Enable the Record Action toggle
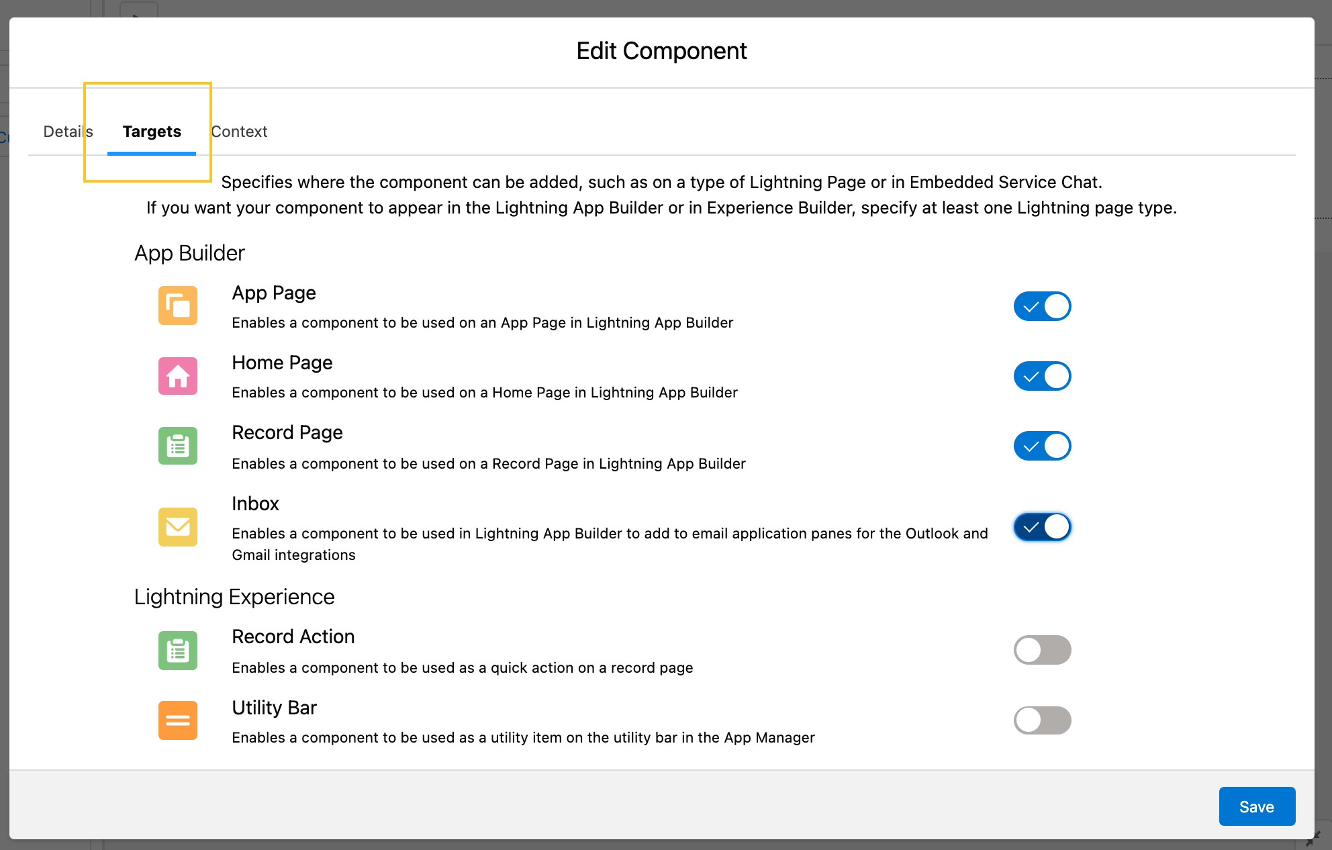Viewport: 1332px width, 850px height. pyautogui.click(x=1042, y=650)
